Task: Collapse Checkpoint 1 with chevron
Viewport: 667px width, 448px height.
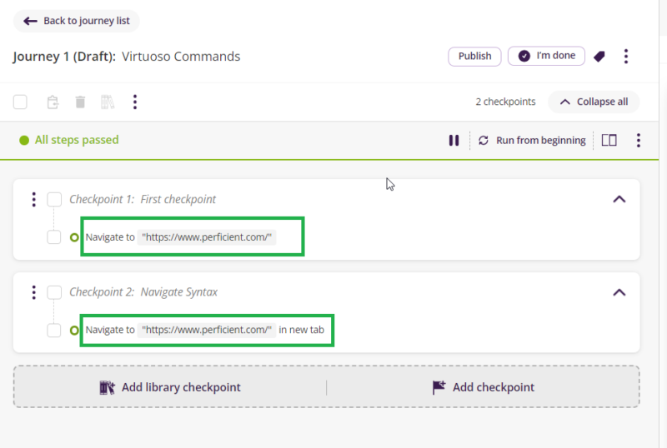Action: [x=619, y=200]
